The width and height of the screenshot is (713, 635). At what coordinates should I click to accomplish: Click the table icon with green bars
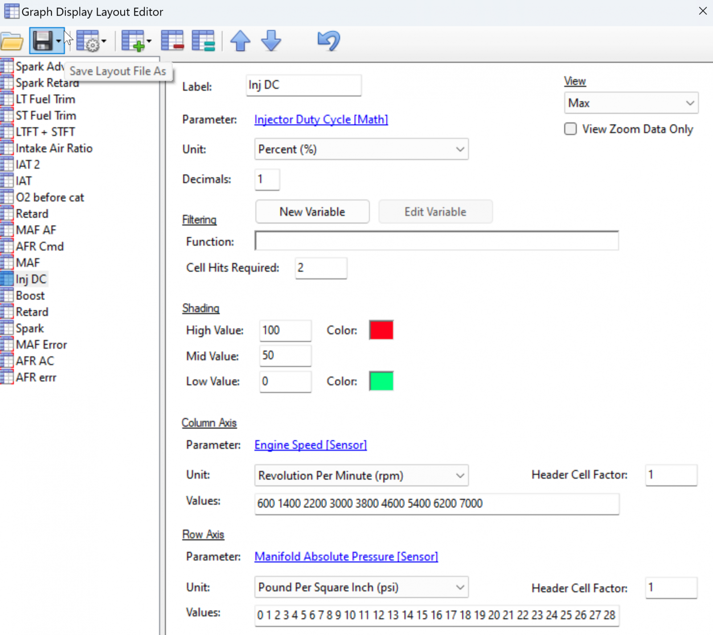pyautogui.click(x=204, y=41)
